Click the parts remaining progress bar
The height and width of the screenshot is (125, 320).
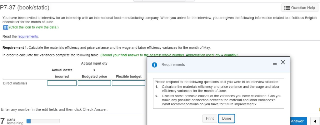click(x=43, y=121)
